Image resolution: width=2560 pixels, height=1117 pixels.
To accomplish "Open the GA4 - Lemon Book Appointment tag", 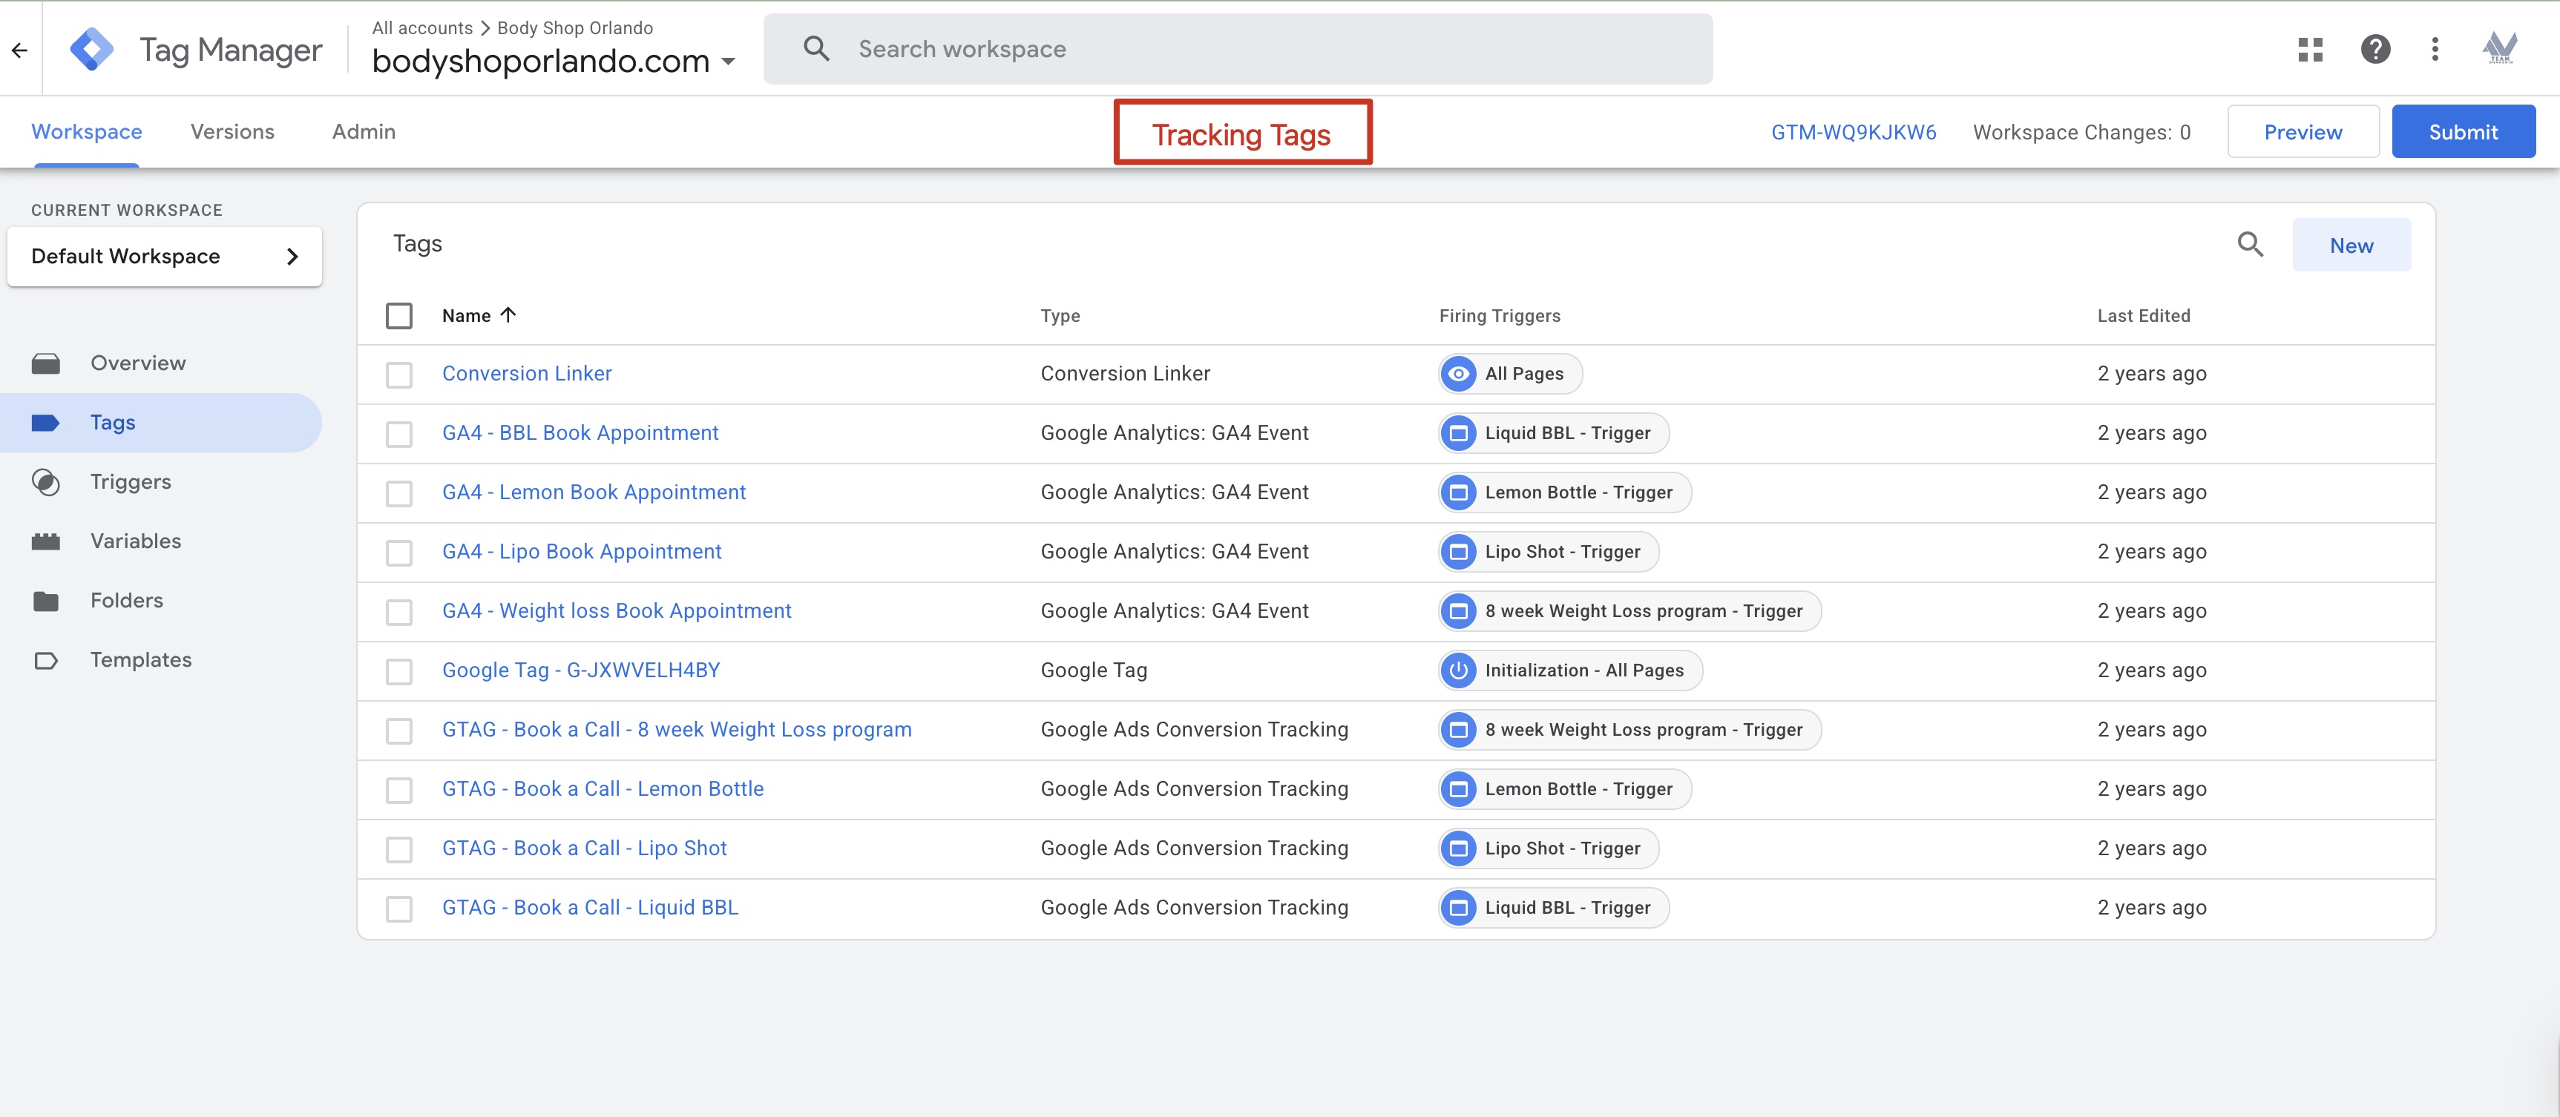I will [x=594, y=493].
